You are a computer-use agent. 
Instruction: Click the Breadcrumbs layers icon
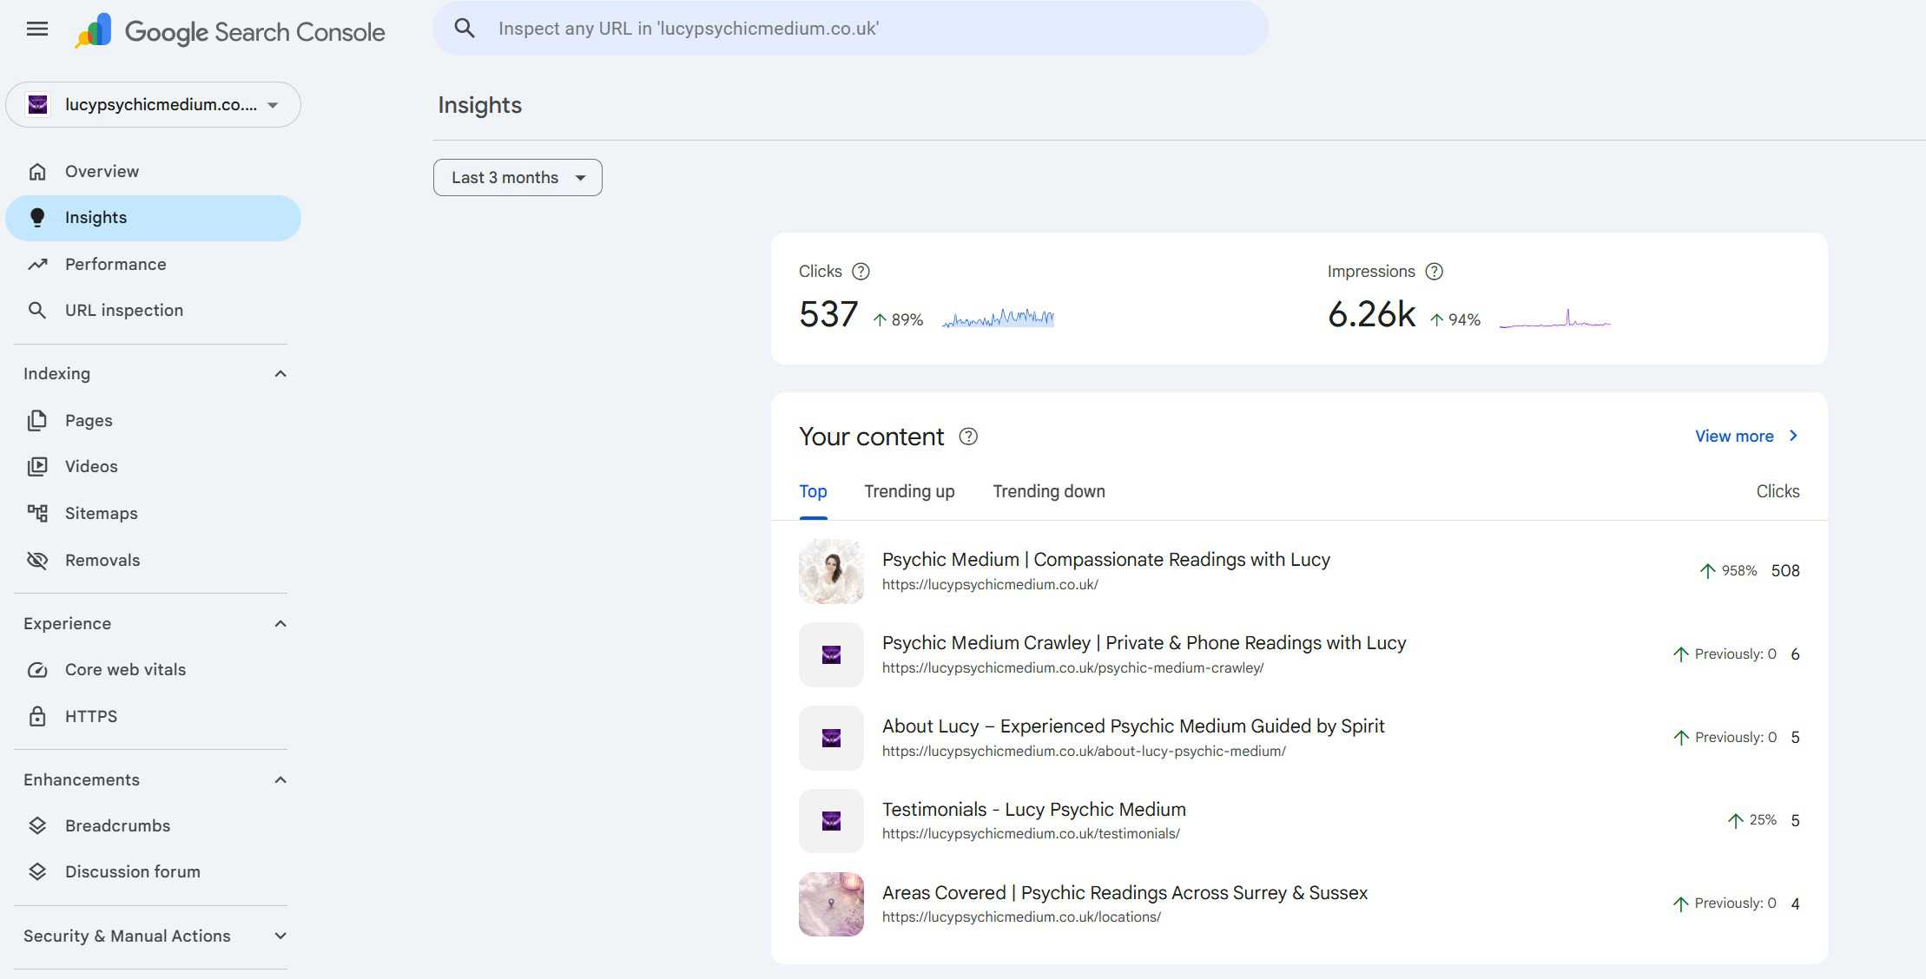[x=37, y=825]
